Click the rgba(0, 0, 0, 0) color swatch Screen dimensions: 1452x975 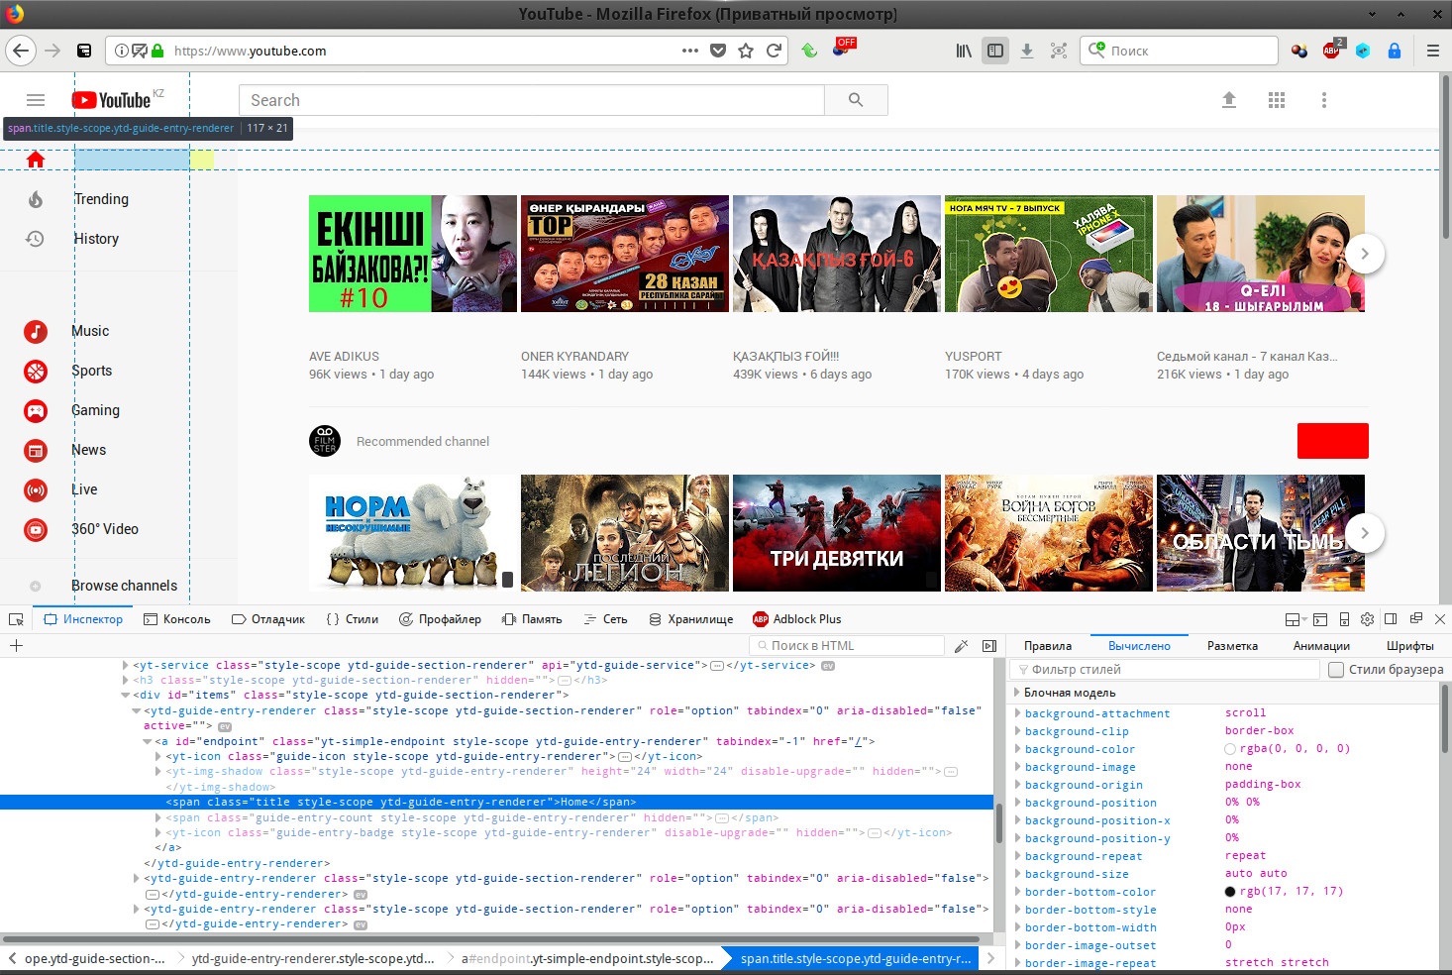1230,749
